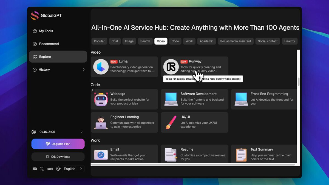Expand the 0x46...7105 account chevron
Image resolution: width=329 pixels, height=185 pixels.
click(82, 132)
